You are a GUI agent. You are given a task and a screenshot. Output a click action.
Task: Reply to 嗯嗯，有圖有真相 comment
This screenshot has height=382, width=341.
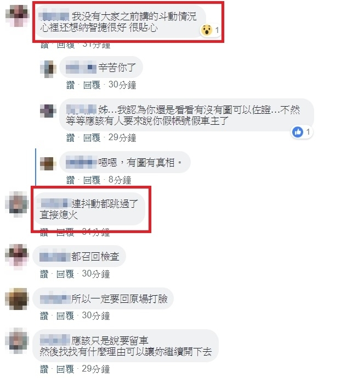click(92, 180)
